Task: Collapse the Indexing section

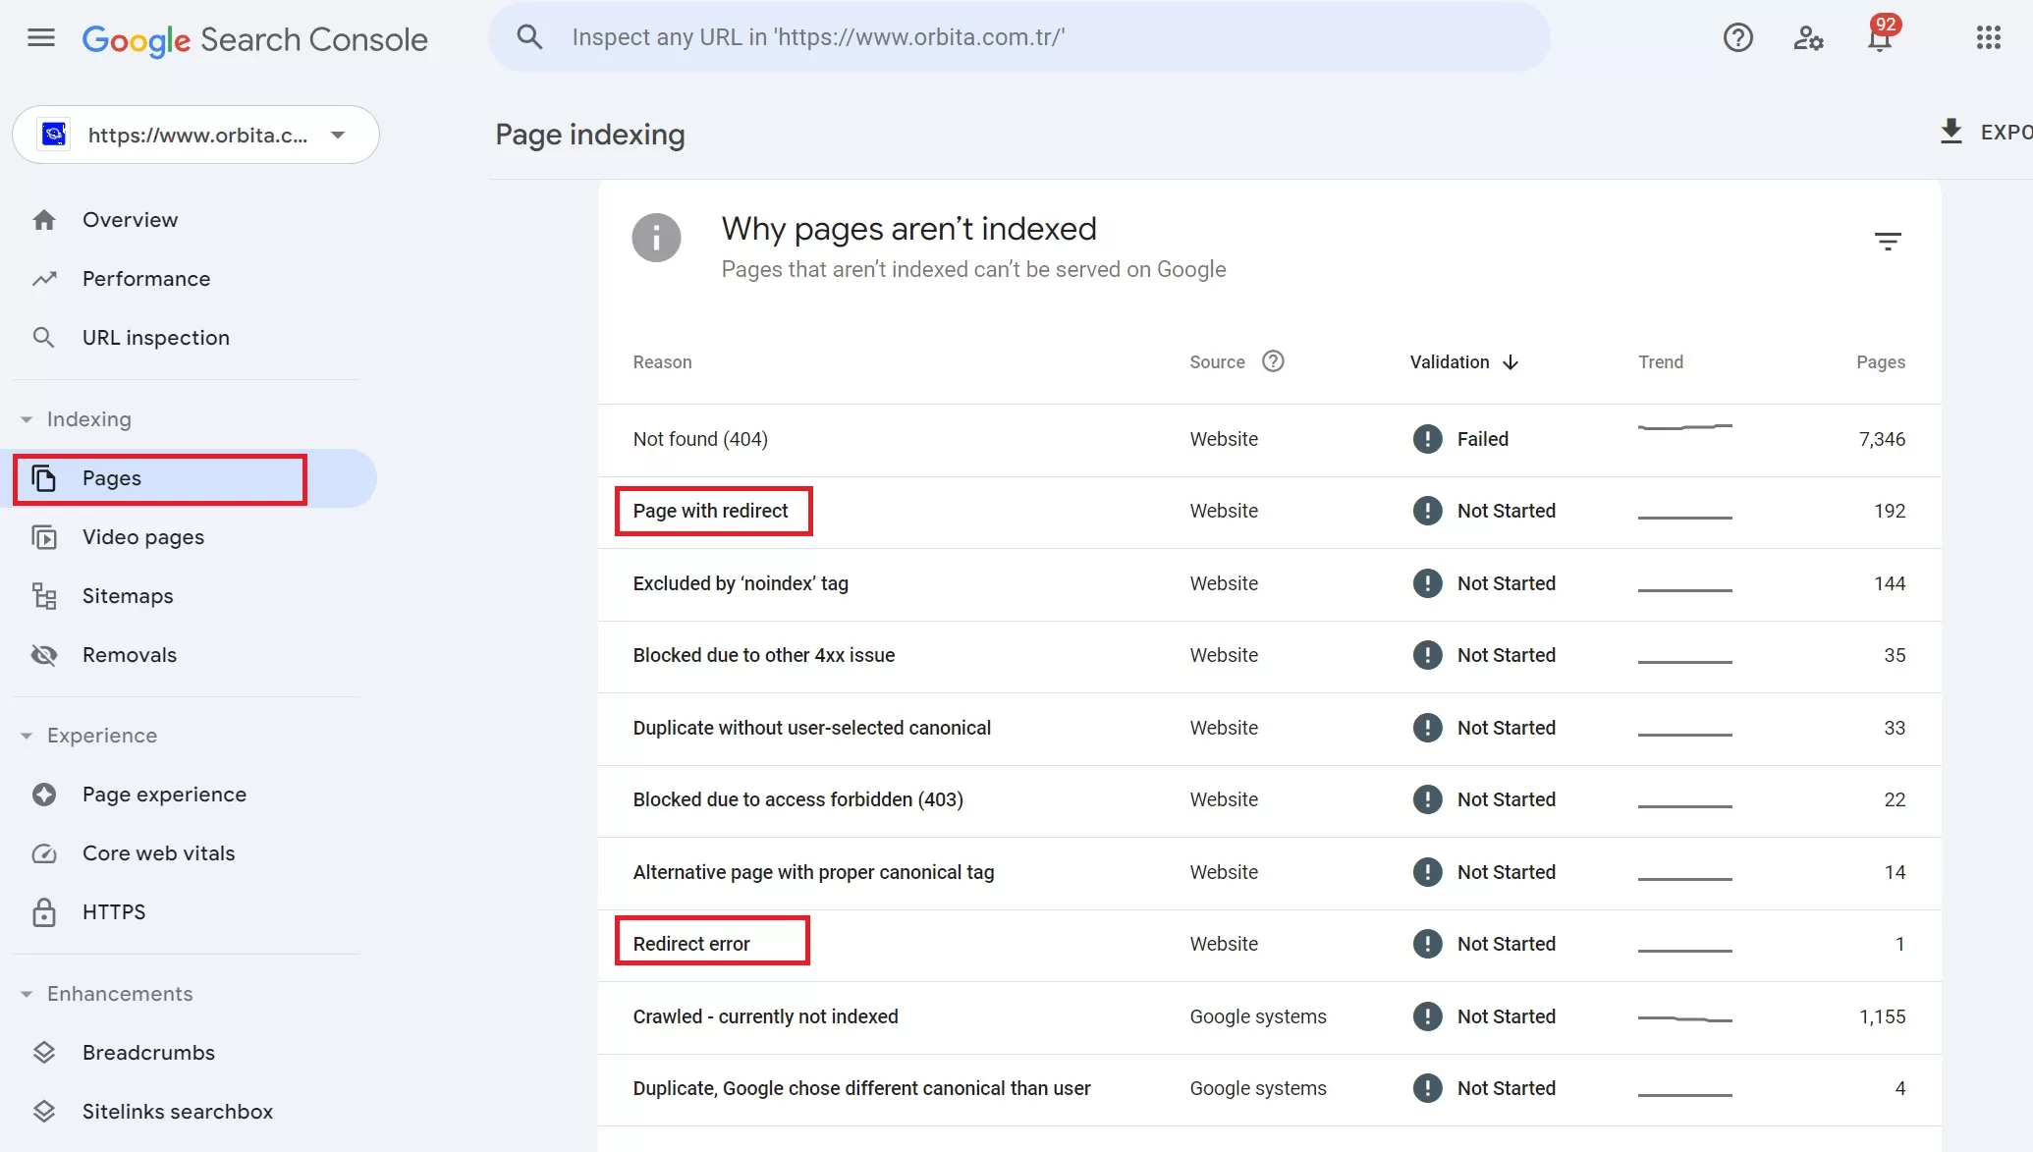Action: [x=27, y=419]
